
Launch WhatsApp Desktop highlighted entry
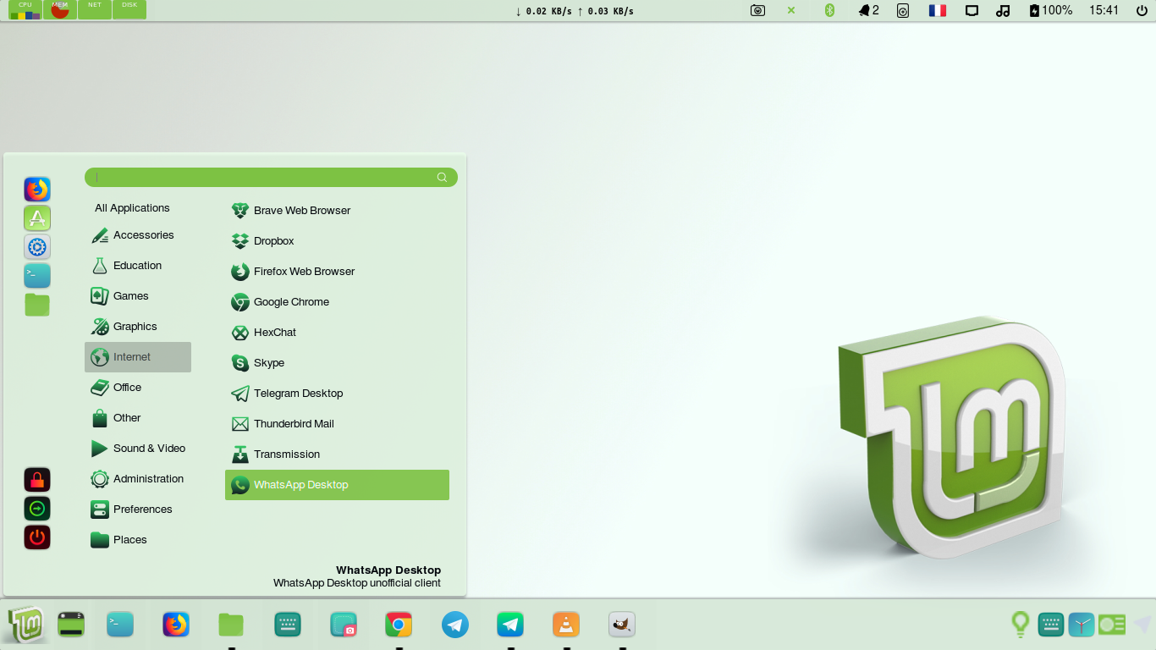pyautogui.click(x=337, y=484)
